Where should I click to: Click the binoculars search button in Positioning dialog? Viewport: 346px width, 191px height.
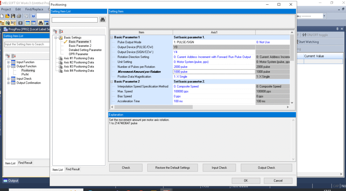(102, 20)
